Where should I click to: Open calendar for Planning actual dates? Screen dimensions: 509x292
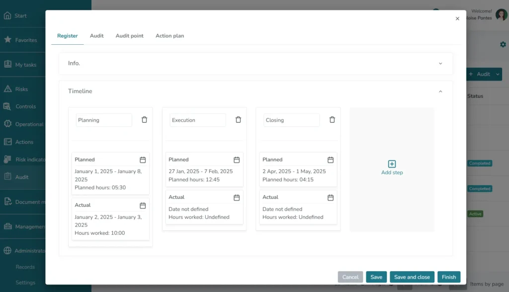point(143,205)
